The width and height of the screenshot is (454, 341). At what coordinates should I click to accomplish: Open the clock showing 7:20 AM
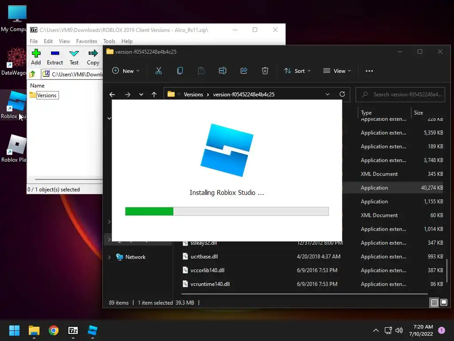point(421,330)
